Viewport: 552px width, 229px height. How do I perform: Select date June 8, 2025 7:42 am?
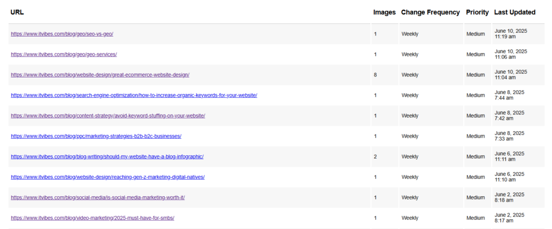coord(509,115)
